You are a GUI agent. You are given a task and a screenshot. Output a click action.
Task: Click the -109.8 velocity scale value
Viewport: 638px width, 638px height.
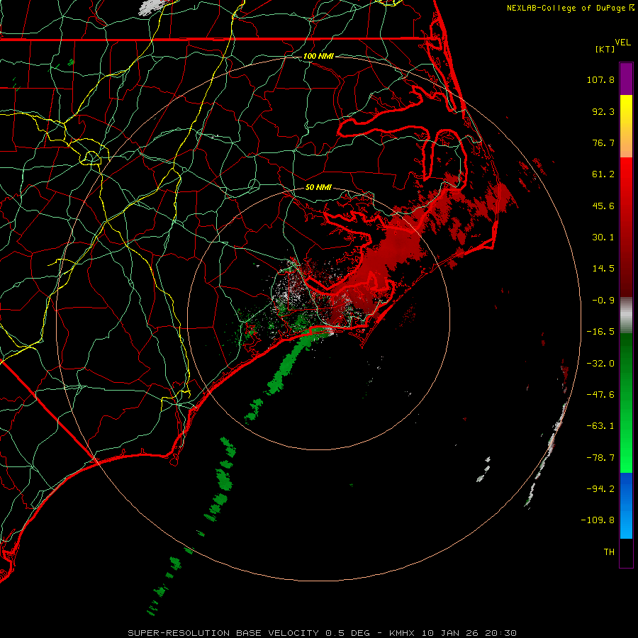pos(598,520)
